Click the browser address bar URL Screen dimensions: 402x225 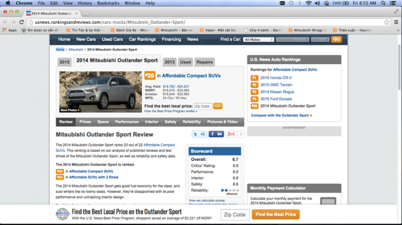(110, 22)
